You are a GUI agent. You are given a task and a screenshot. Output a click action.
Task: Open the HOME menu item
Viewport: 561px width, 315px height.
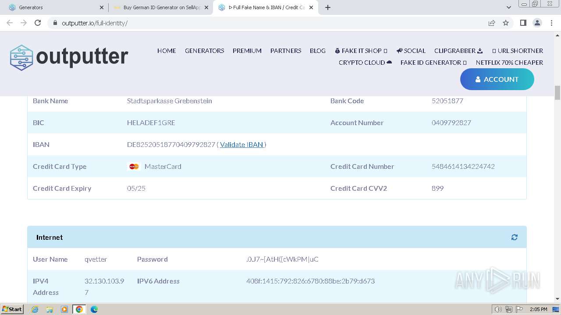pos(167,51)
